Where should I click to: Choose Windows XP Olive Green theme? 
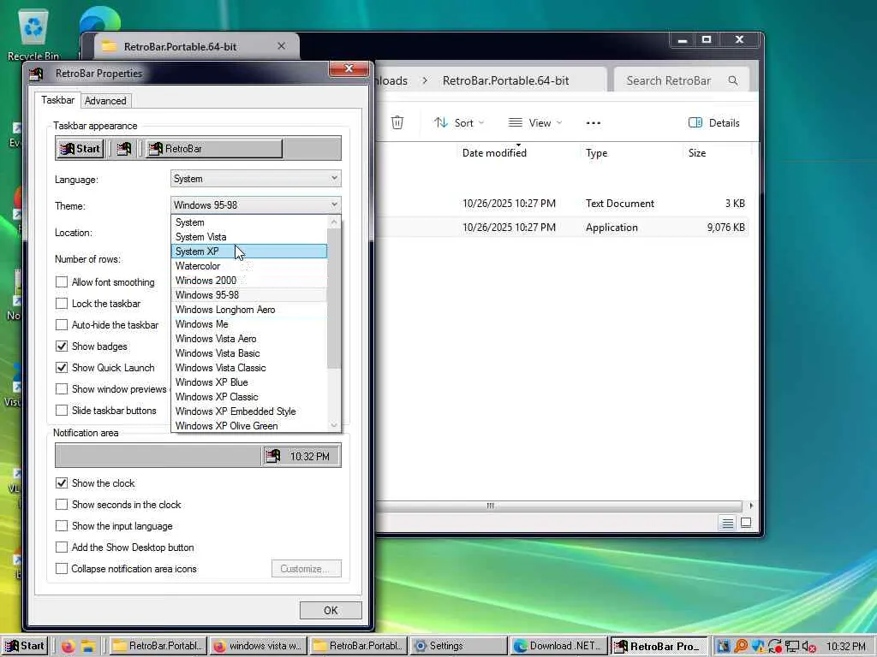249,426
